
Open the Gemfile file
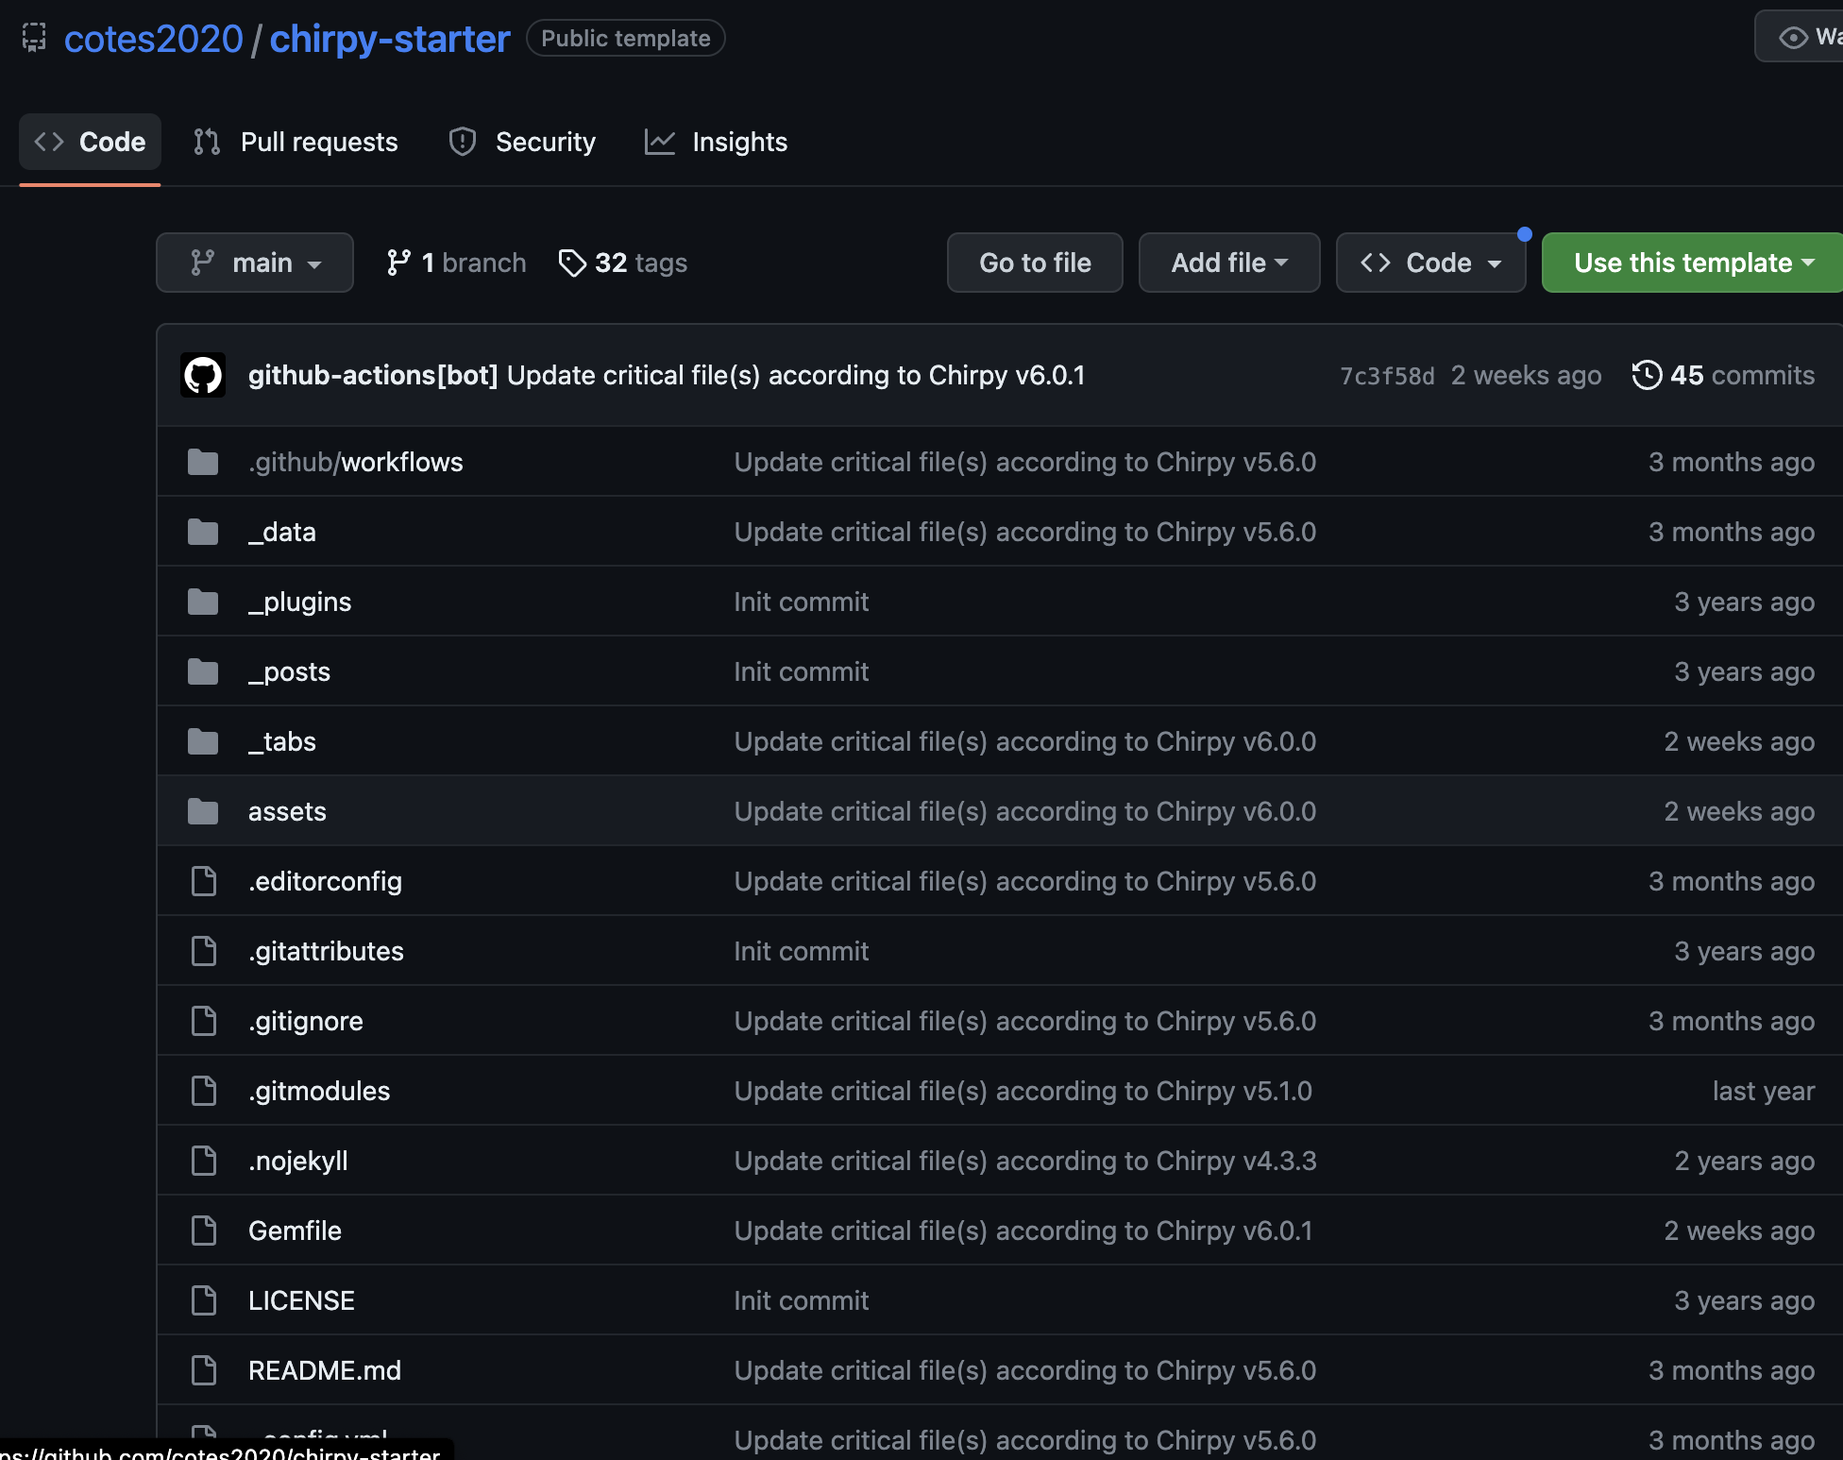point(295,1231)
